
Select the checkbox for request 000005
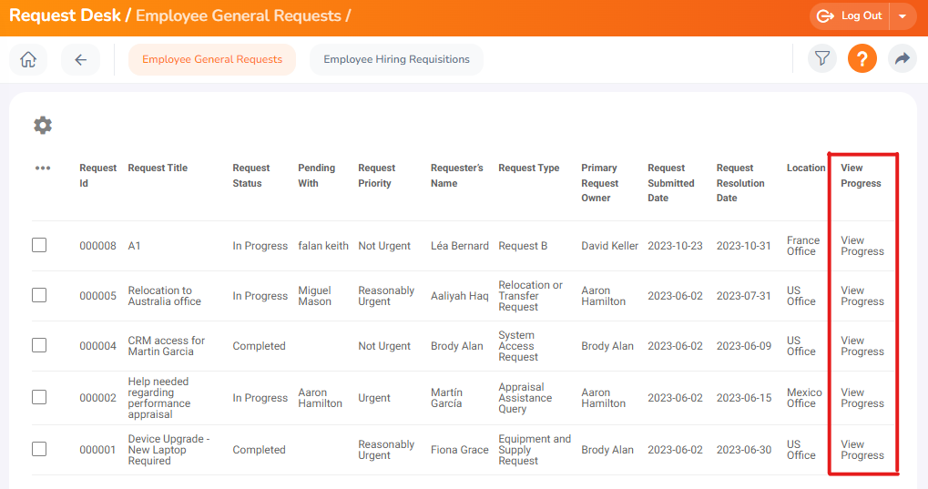point(39,295)
